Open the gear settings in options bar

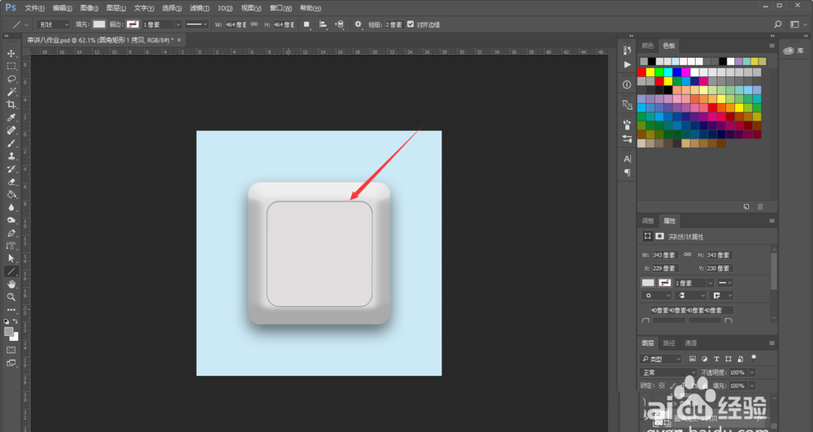point(358,24)
